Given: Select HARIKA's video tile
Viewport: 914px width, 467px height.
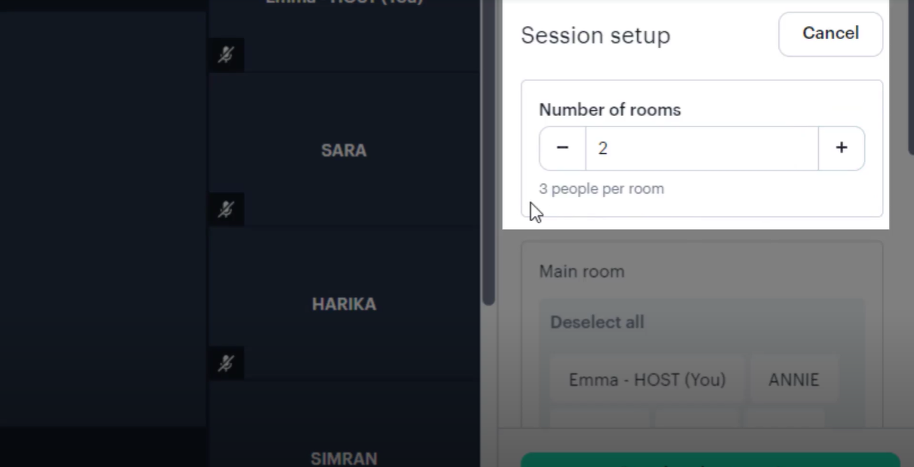Looking at the screenshot, I should click(x=343, y=304).
